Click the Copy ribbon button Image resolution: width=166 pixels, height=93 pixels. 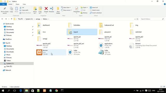[x=11, y=10]
